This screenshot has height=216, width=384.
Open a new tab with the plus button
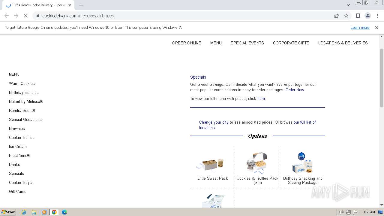point(81,5)
